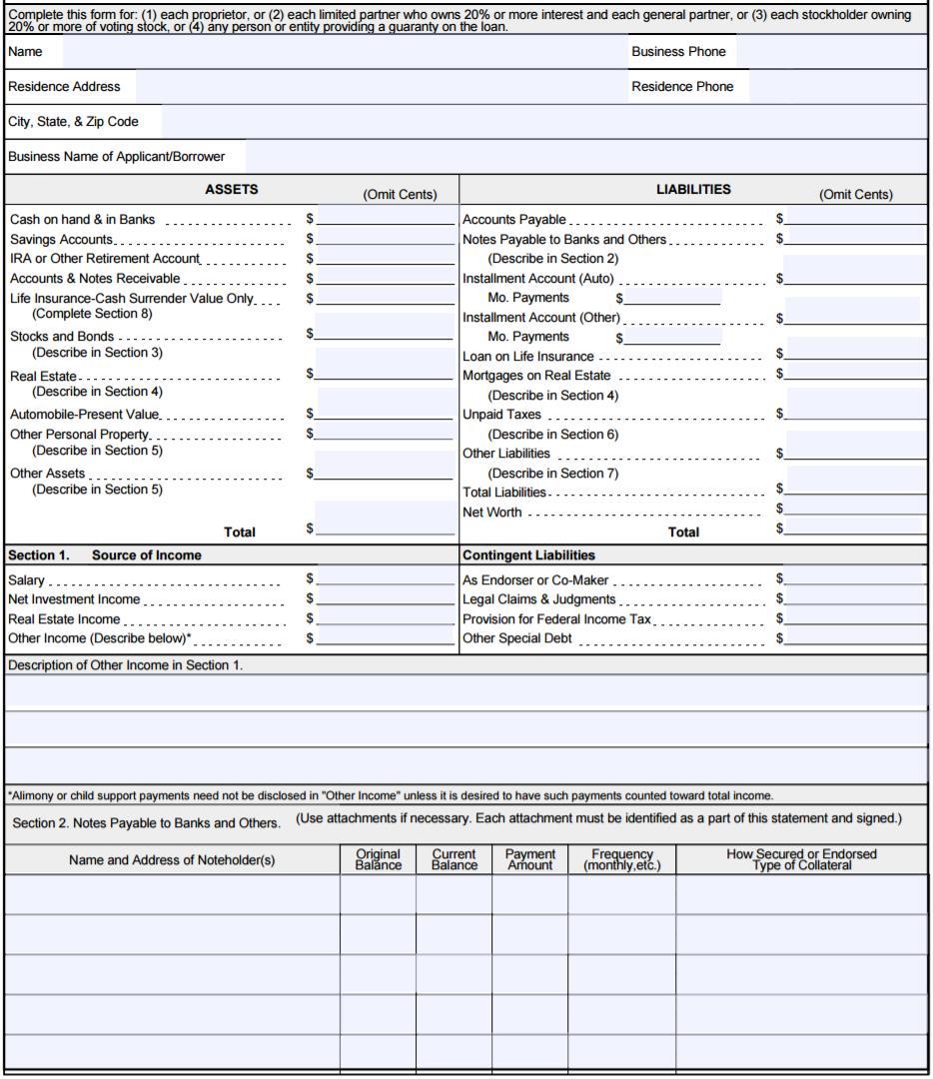The height and width of the screenshot is (1079, 933).
Task: Click the Real Estate Income field
Action: tap(385, 618)
